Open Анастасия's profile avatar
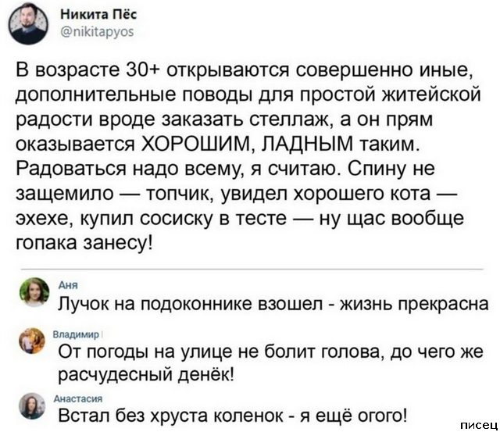Viewport: 500px width, 432px height. coord(33,405)
